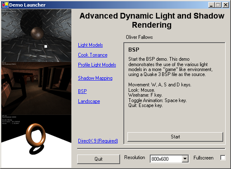Enable the Fullscreen checkbox
Image resolution: width=231 pixels, height=169 pixels.
tap(223, 157)
